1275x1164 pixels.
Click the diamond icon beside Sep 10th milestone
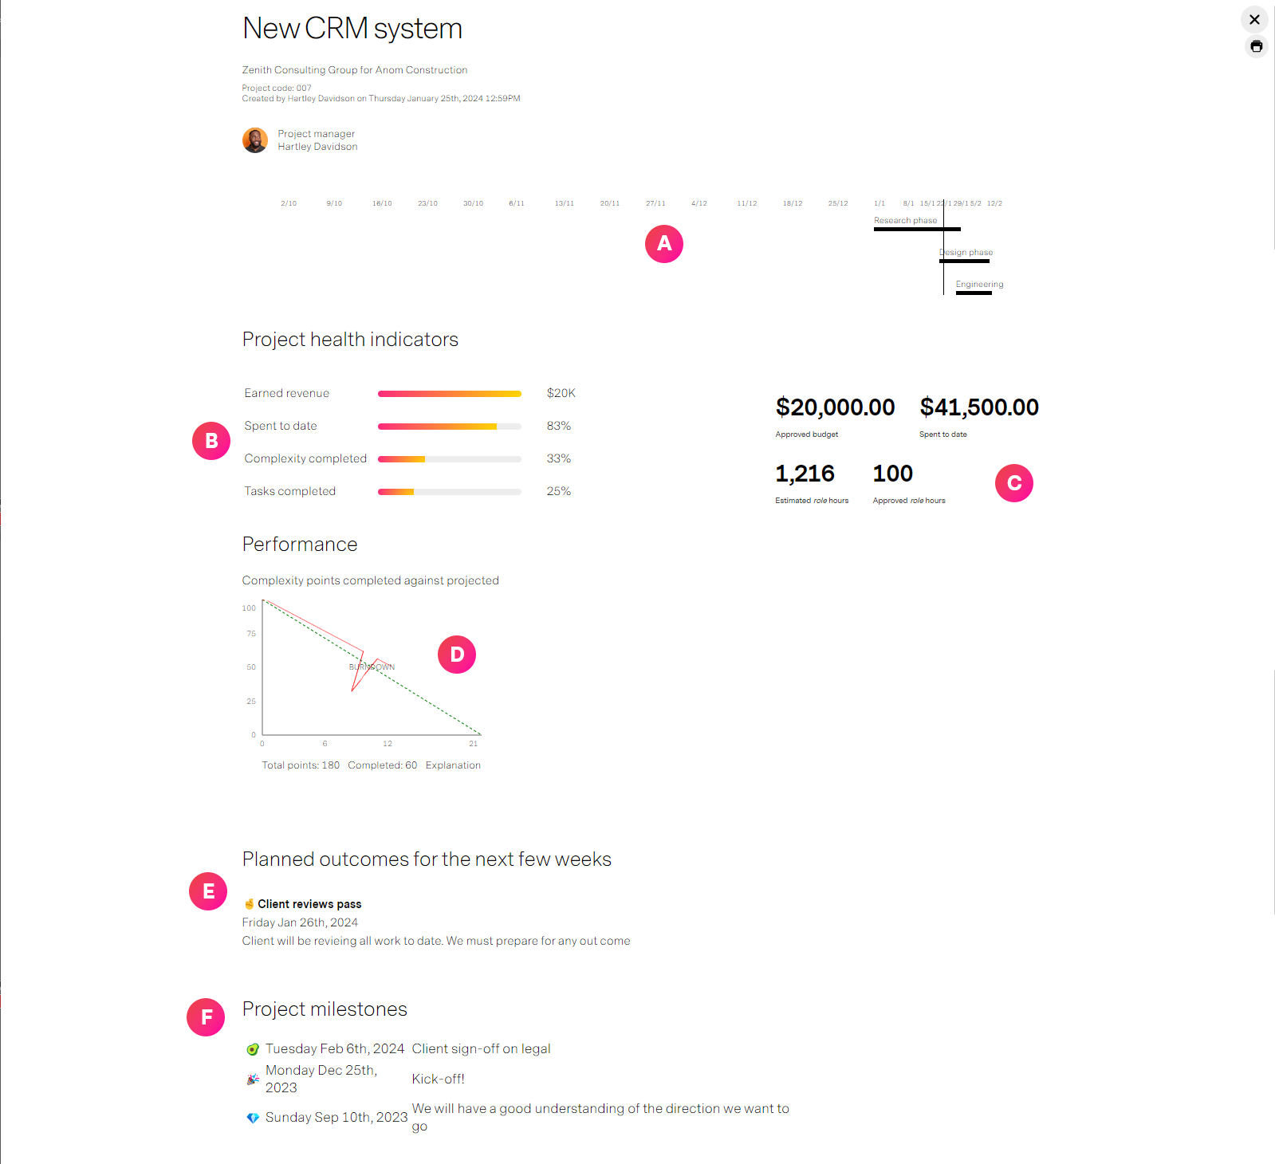pos(253,1118)
